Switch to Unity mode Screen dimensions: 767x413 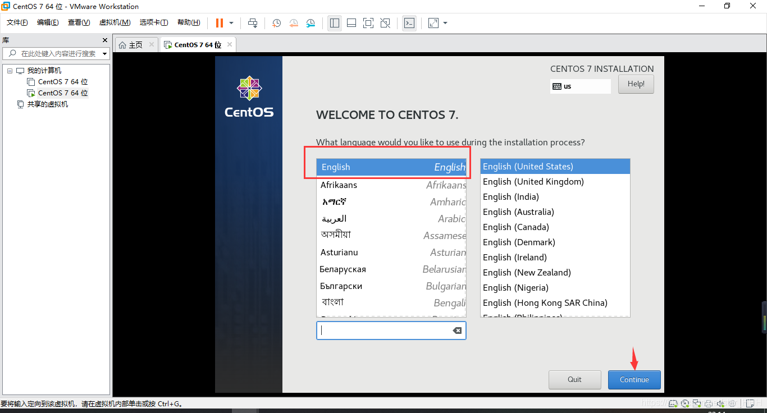click(x=385, y=23)
